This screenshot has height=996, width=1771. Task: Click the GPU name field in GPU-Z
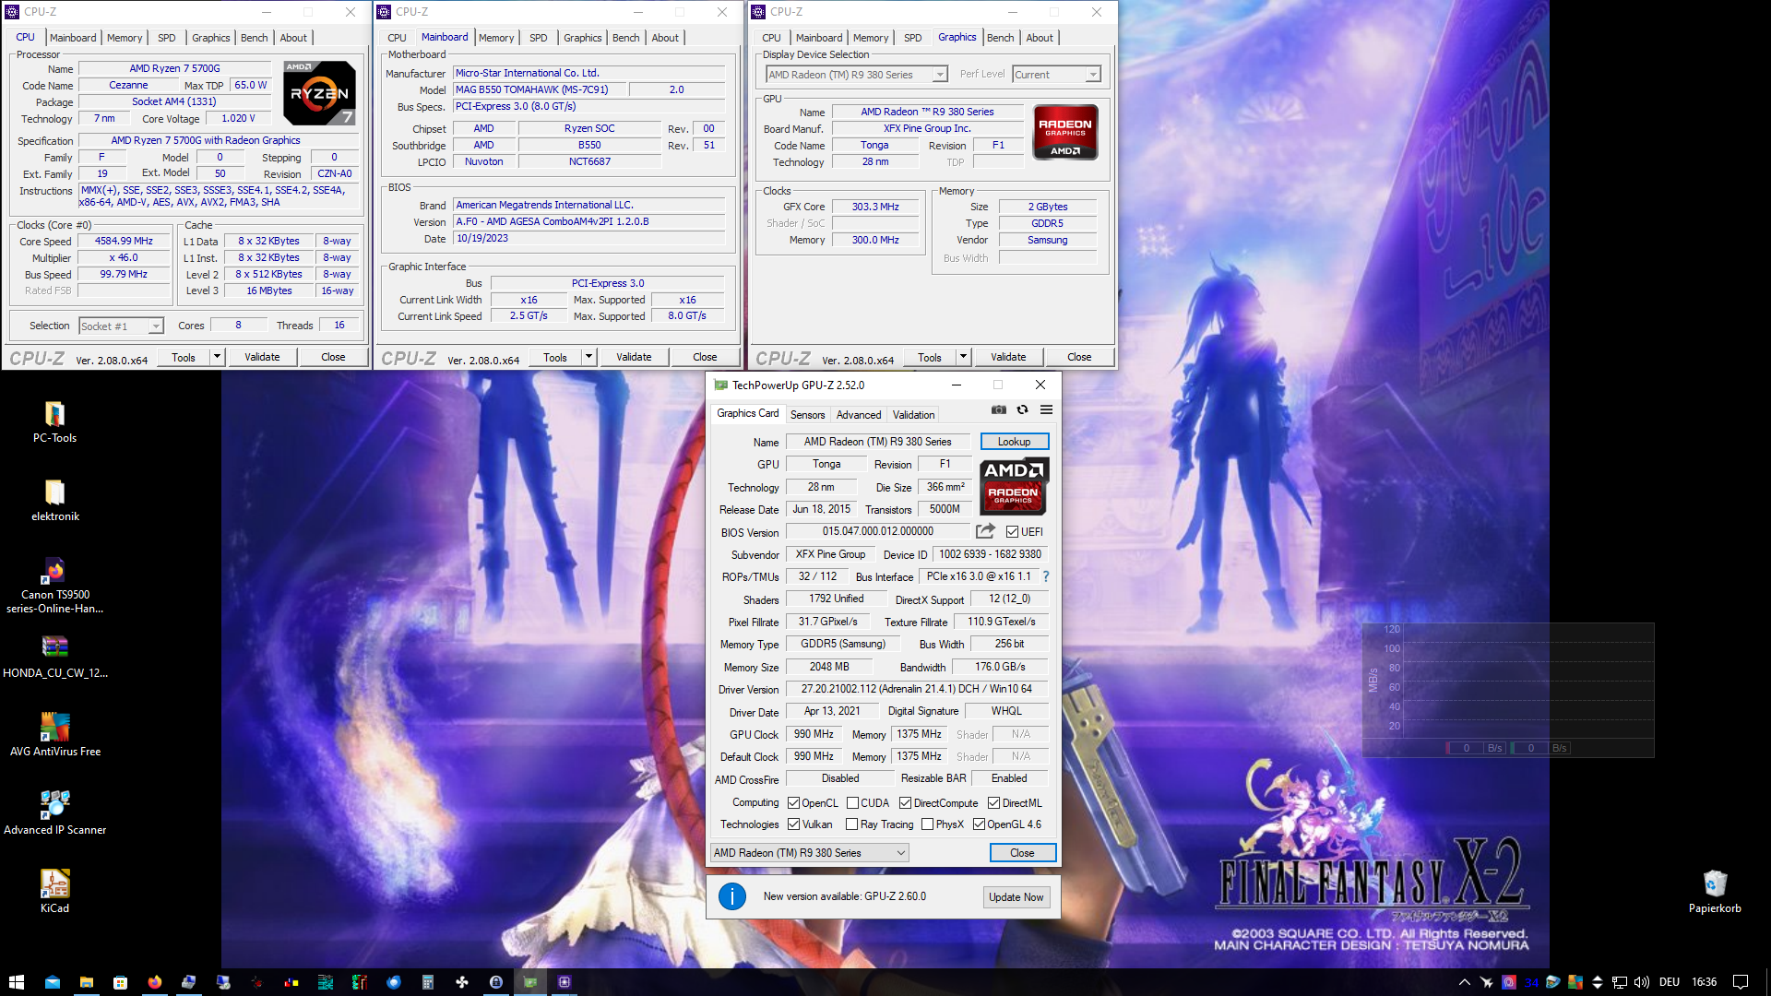[x=877, y=442]
